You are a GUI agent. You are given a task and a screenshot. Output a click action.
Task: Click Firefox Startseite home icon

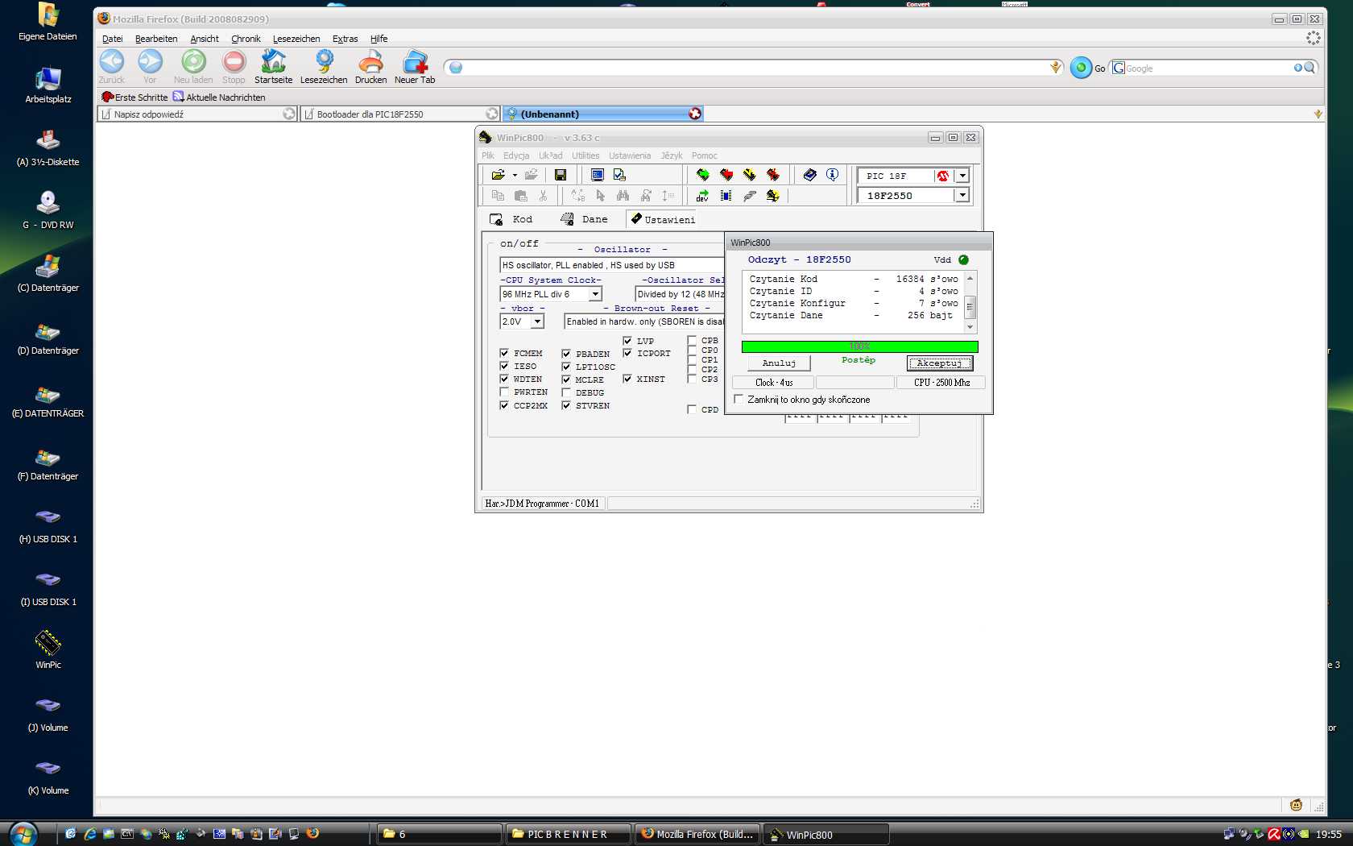(274, 62)
